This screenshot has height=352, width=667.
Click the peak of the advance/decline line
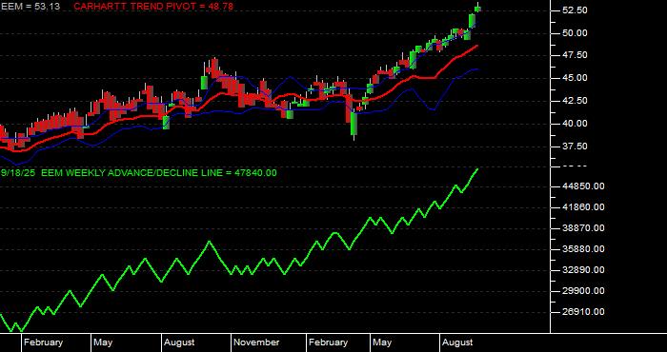(x=477, y=169)
